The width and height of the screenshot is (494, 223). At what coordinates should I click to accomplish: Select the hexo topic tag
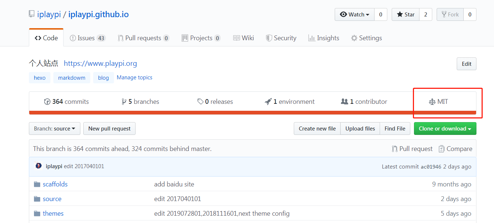click(40, 78)
